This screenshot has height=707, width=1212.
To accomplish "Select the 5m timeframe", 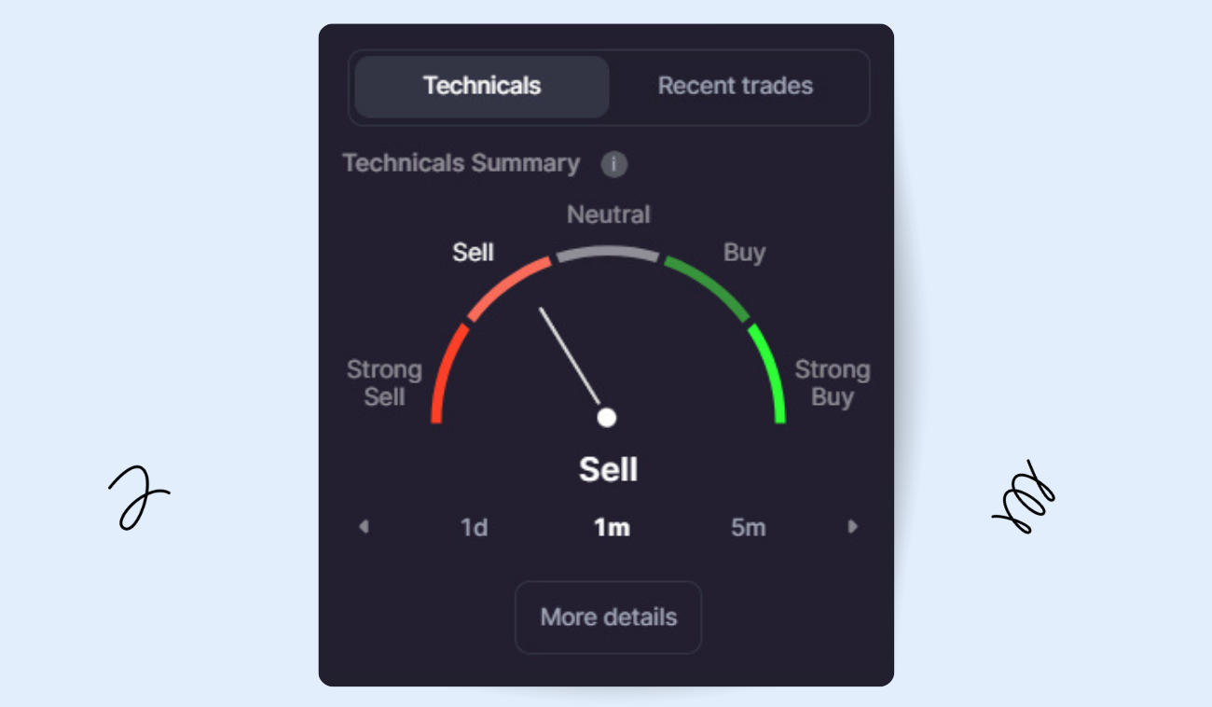I will point(748,528).
